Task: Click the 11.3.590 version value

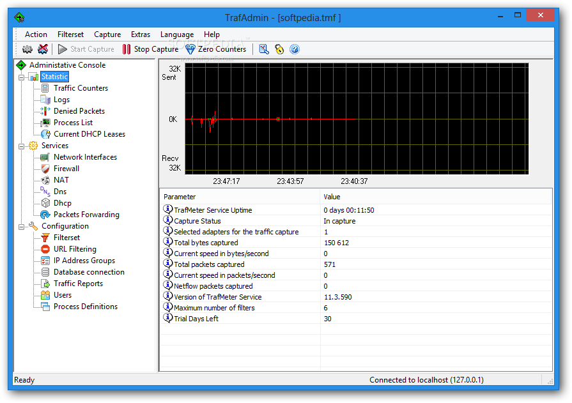Action: pyautogui.click(x=338, y=297)
